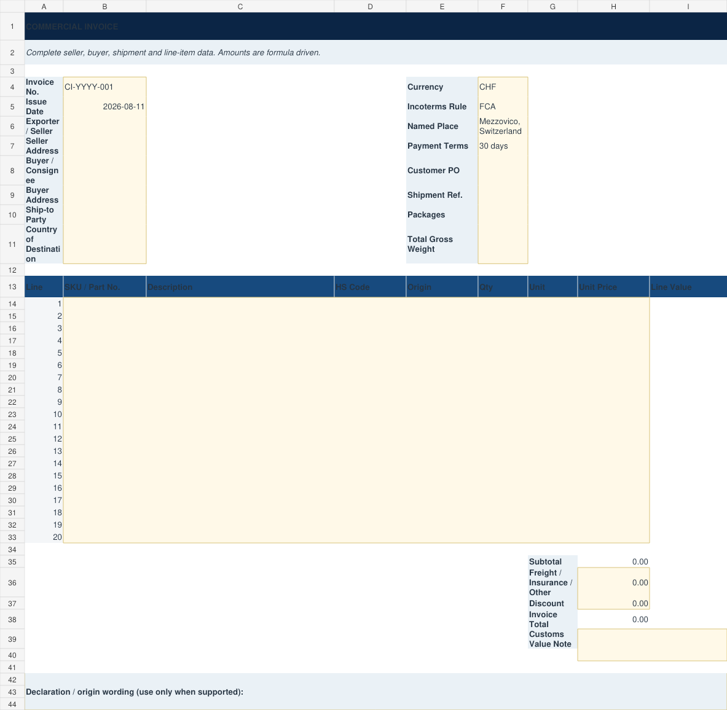This screenshot has height=710, width=727.
Task: Click column H header
Action: (x=613, y=7)
